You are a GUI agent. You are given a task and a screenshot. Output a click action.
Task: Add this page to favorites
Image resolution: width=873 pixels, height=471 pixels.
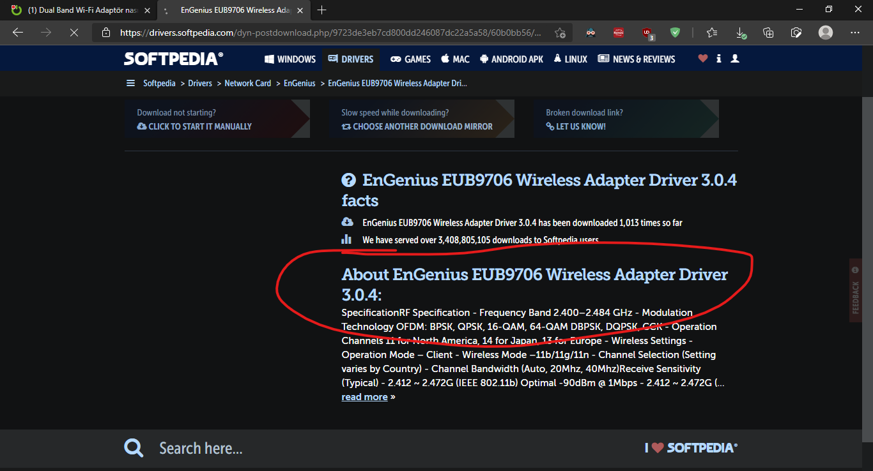click(560, 33)
